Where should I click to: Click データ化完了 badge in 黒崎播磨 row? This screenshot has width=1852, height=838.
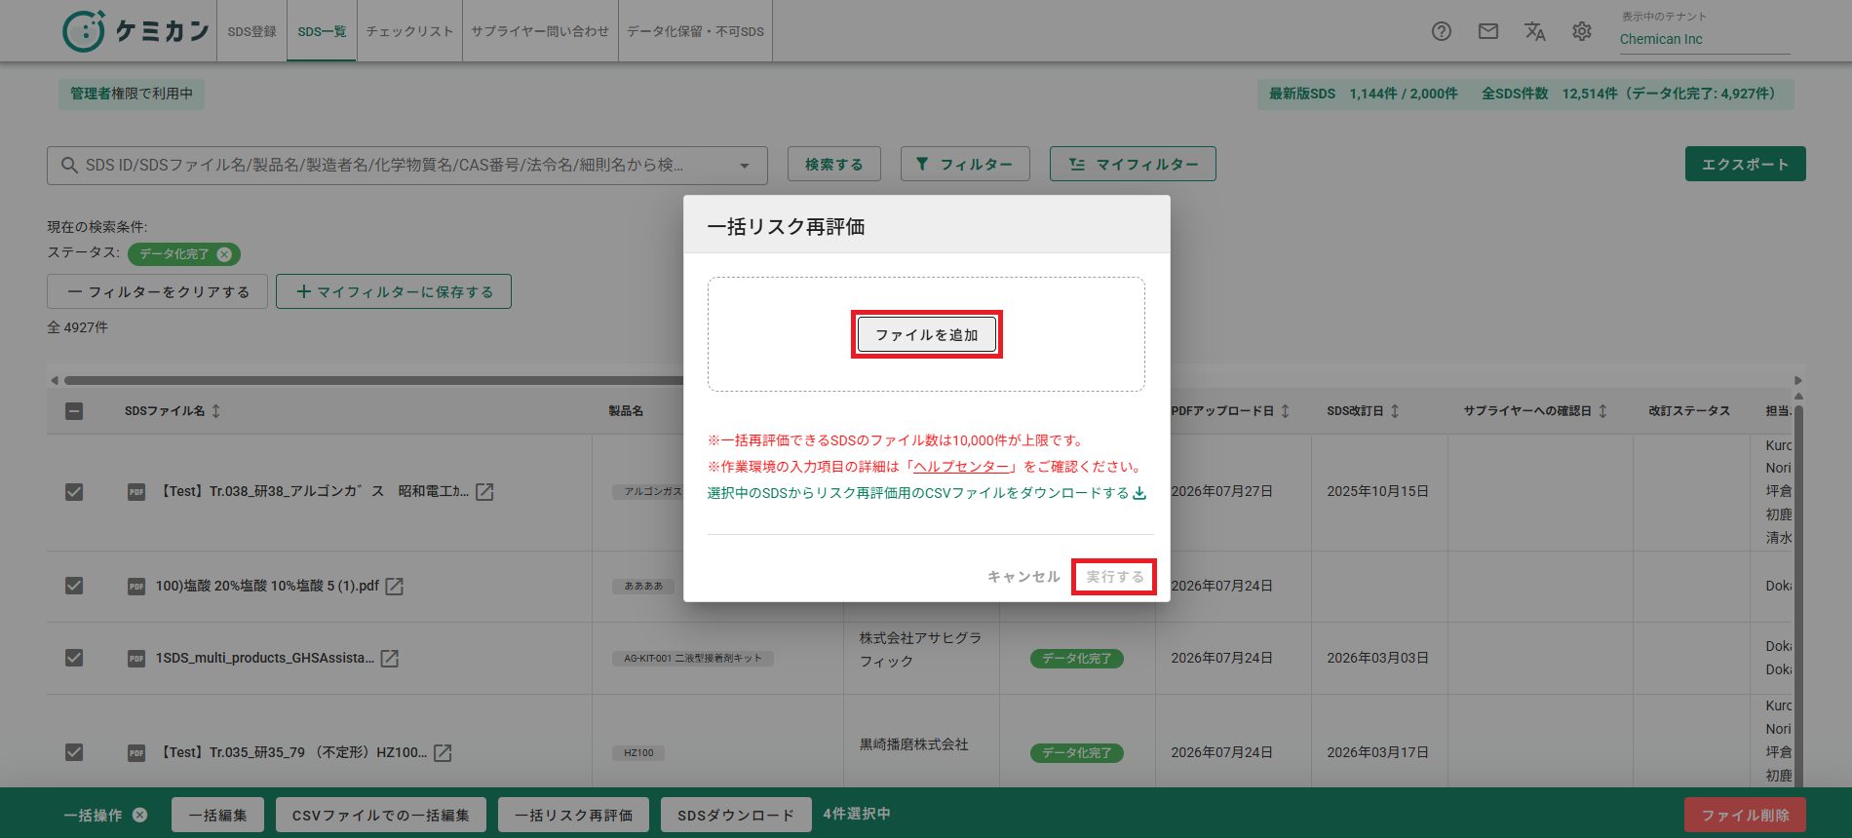pyautogui.click(x=1077, y=752)
